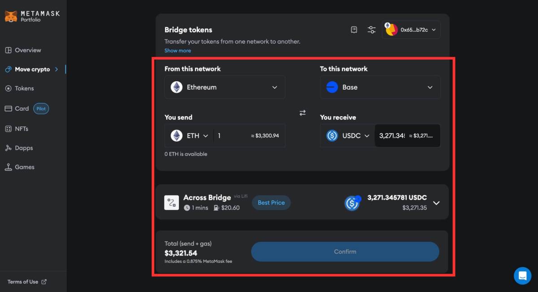Click the Ethereum logo in You send row
This screenshot has height=292, width=538.
click(176, 135)
